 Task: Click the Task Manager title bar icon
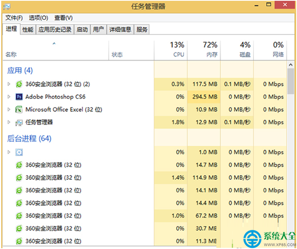[x=7, y=7]
